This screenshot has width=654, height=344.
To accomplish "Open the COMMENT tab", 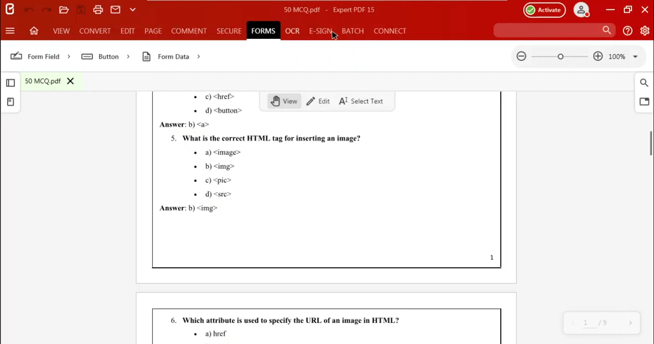I will point(189,31).
